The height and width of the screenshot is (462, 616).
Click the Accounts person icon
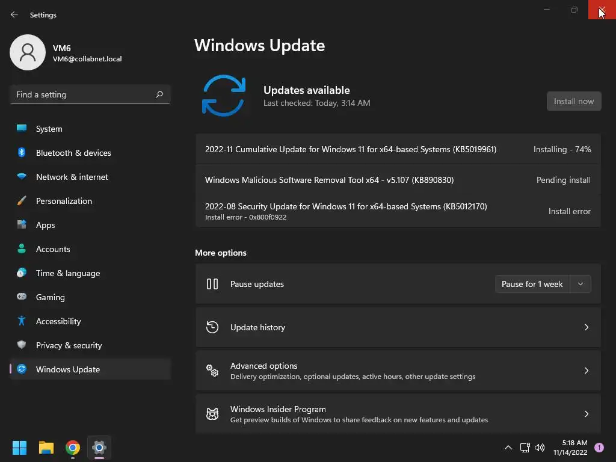tap(22, 248)
